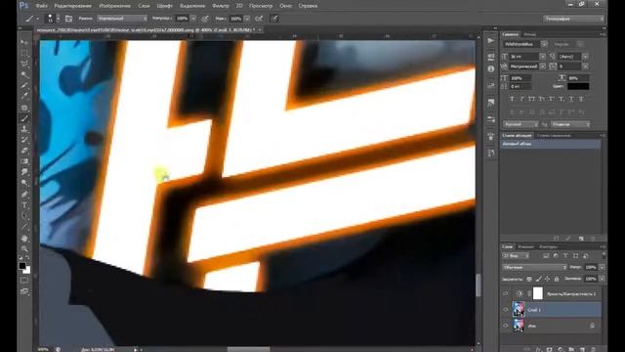Click the background color swatch
This screenshot has width=625, height=352.
pos(27,270)
